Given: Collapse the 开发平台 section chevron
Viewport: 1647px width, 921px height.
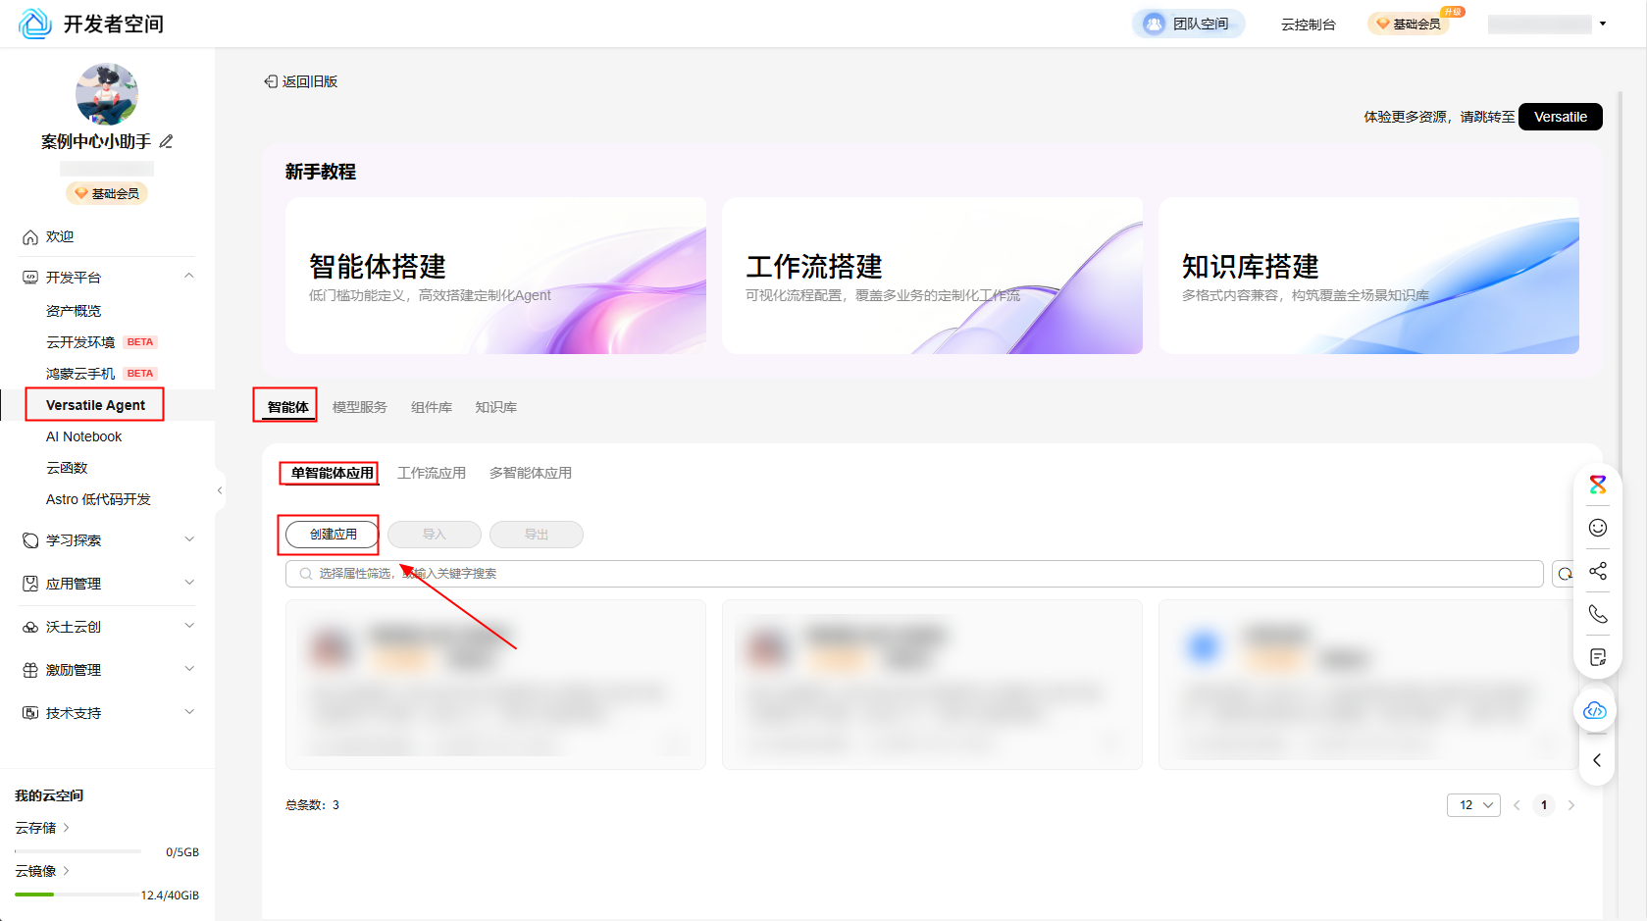Looking at the screenshot, I should tap(189, 277).
